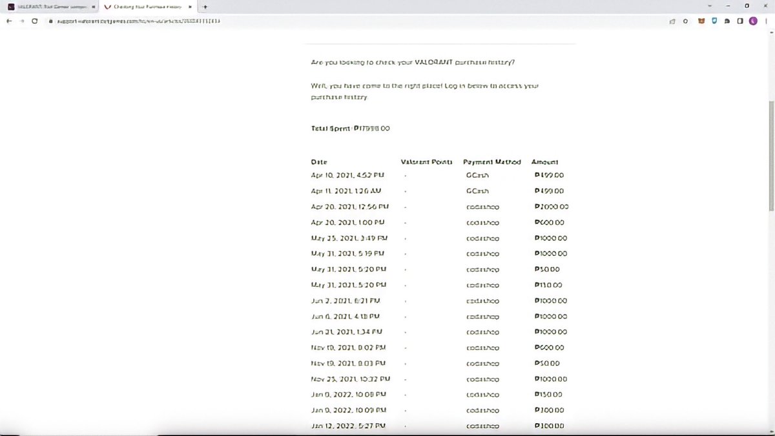The height and width of the screenshot is (436, 775).
Task: Click the vertical scrollbar thumb
Action: [771, 155]
